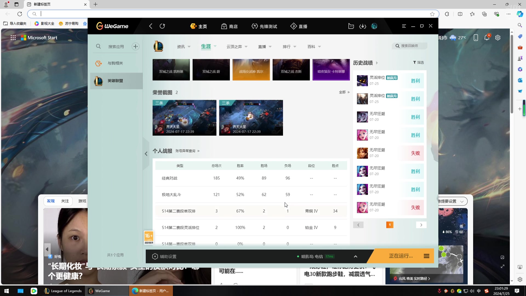This screenshot has width=526, height=296.
Task: Open the 影视大全 bookmark
Action: (44, 24)
